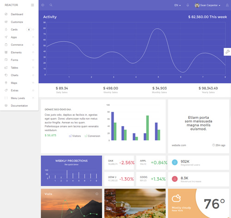This screenshot has width=231, height=218.
Task: Open Documentation menu item
Action: [19, 106]
